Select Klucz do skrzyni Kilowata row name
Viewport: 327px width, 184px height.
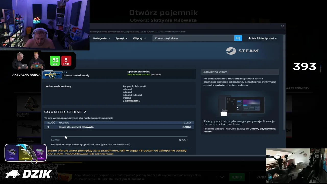tap(76, 127)
